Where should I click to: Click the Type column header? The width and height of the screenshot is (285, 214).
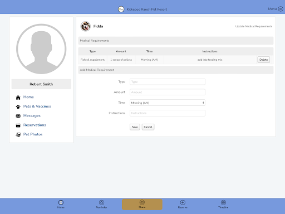pos(92,51)
